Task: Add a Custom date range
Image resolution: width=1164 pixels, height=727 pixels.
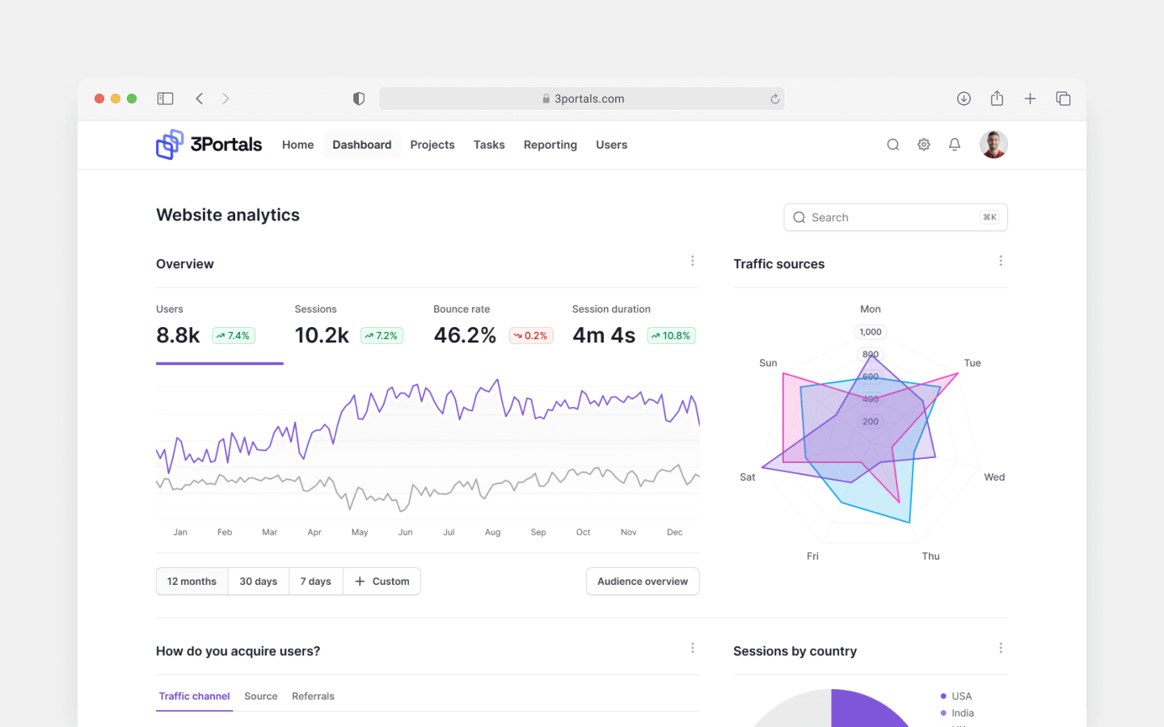Action: coord(382,581)
